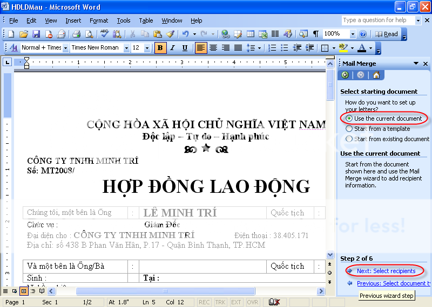The image size is (432, 307).
Task: Click the Copy icon
Action: coord(145,34)
